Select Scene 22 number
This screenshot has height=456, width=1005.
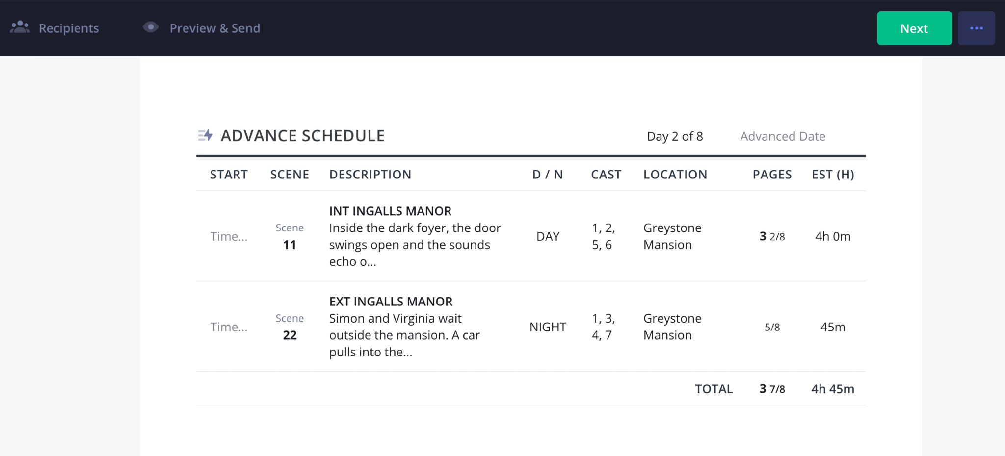click(290, 335)
